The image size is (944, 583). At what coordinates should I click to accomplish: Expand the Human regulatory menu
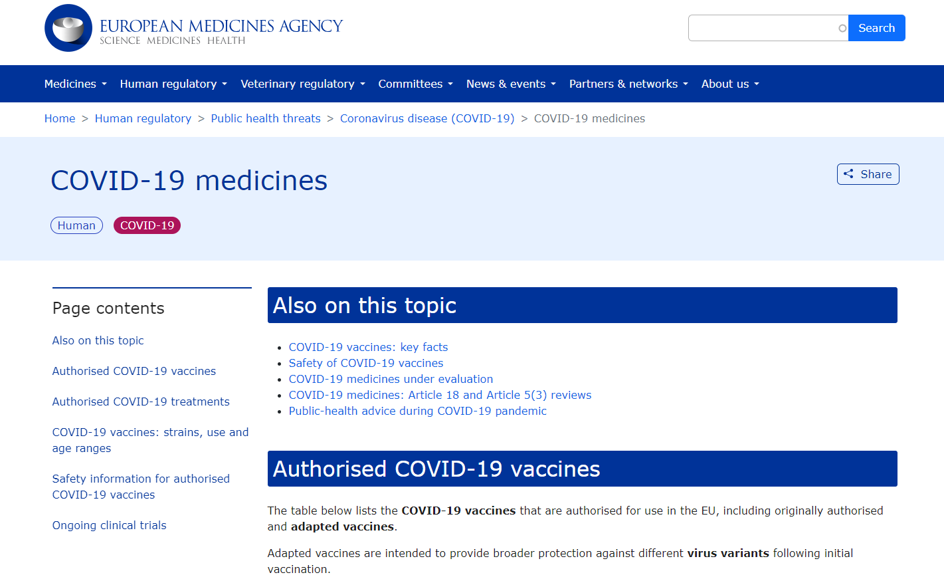(173, 84)
